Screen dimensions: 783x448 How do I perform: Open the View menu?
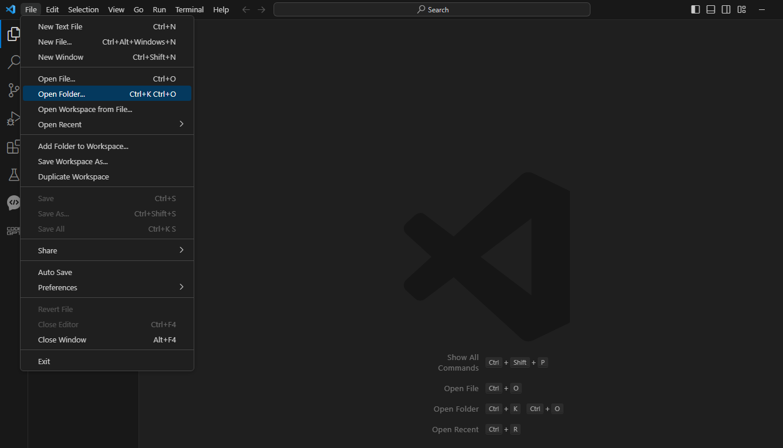tap(116, 9)
